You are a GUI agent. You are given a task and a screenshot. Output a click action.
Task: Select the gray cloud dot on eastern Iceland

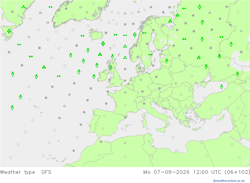(x=106, y=33)
